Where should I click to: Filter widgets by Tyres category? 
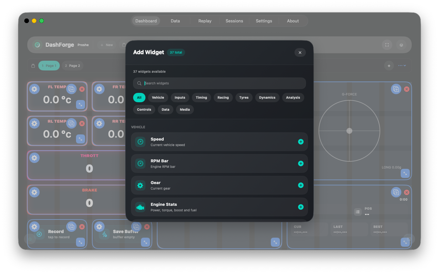click(244, 97)
